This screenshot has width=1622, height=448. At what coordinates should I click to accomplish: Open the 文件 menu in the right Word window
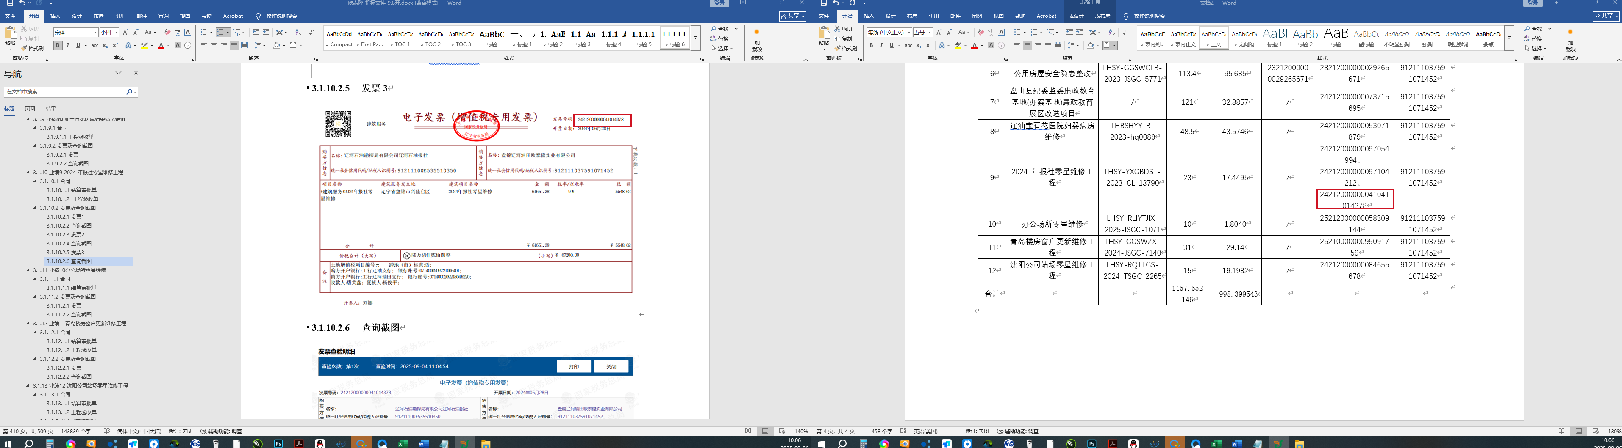pos(824,16)
